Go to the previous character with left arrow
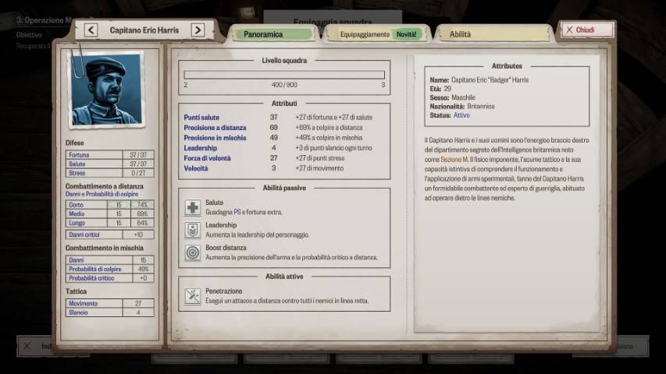The width and height of the screenshot is (666, 374). point(91,30)
